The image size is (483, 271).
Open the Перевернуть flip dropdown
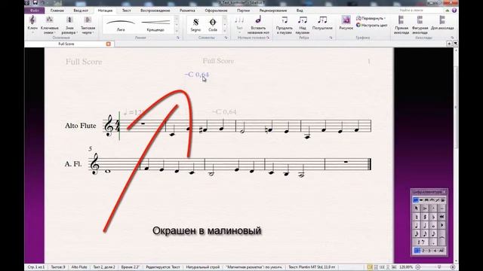click(x=371, y=18)
